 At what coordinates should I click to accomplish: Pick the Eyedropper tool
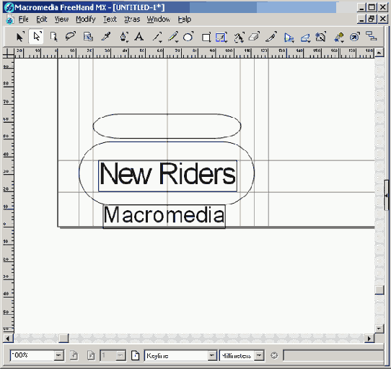(106, 37)
